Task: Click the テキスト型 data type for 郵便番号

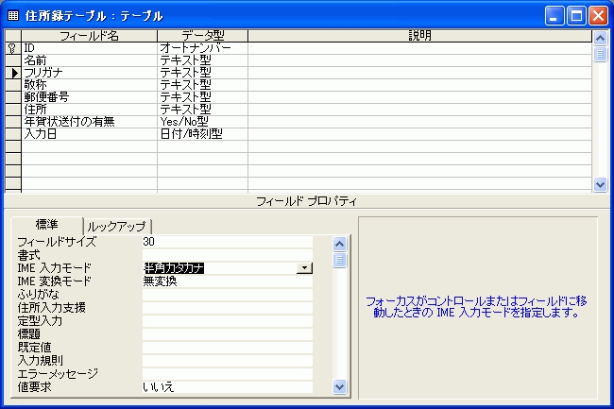Action: 202,97
